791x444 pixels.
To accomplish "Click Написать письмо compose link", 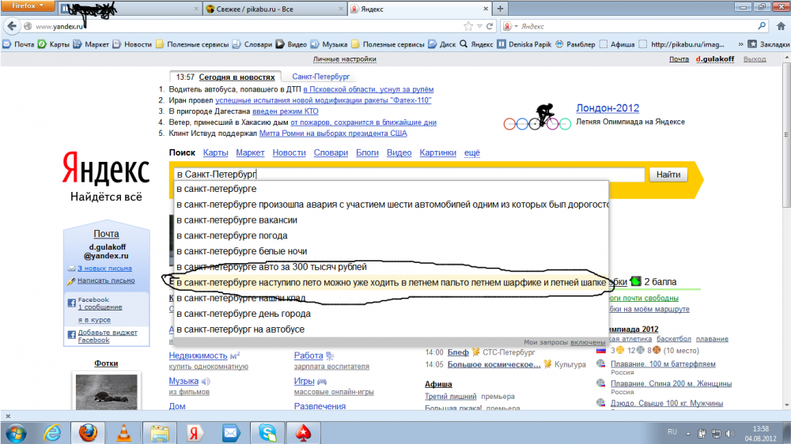I will click(x=106, y=280).
